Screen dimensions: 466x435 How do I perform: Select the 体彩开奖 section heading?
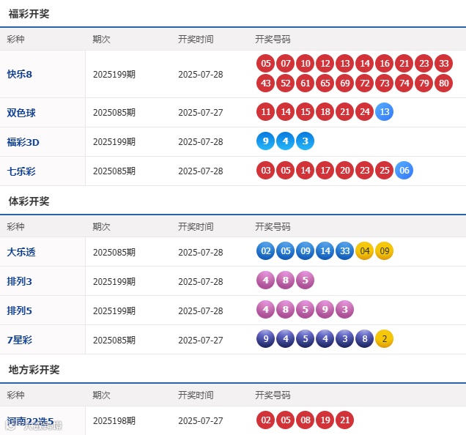pyautogui.click(x=29, y=201)
